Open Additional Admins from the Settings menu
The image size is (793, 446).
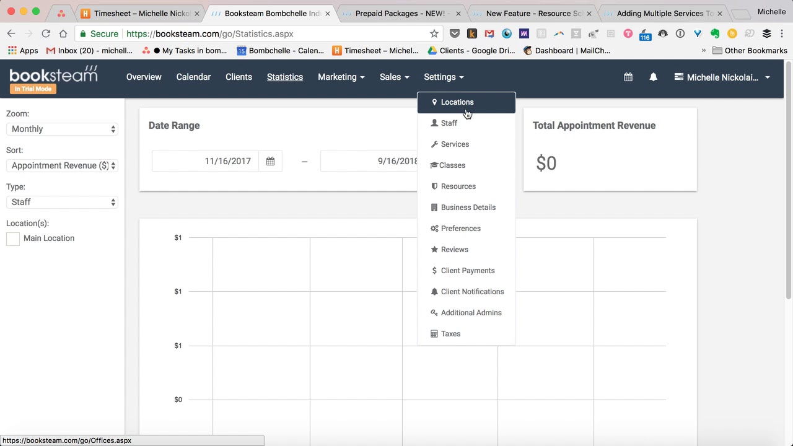coord(467,313)
